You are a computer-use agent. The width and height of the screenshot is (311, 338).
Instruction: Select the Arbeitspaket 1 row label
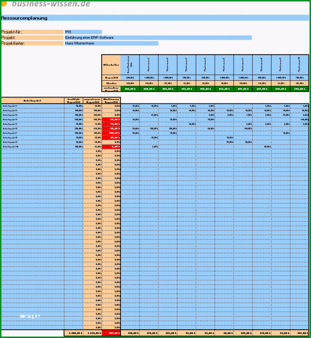point(33,106)
